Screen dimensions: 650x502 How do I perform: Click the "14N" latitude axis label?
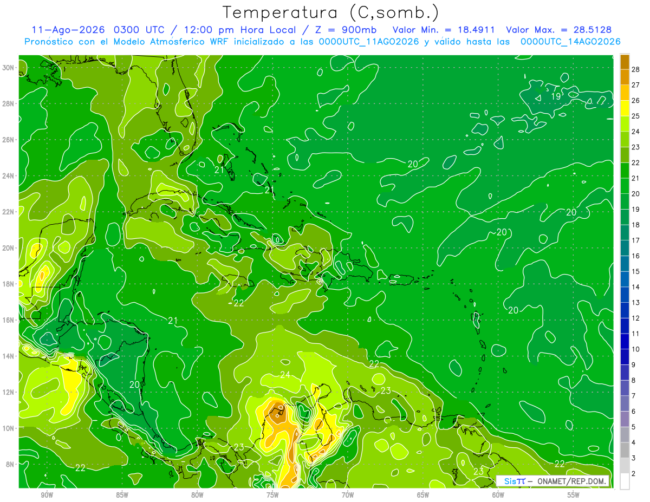[x=9, y=356]
